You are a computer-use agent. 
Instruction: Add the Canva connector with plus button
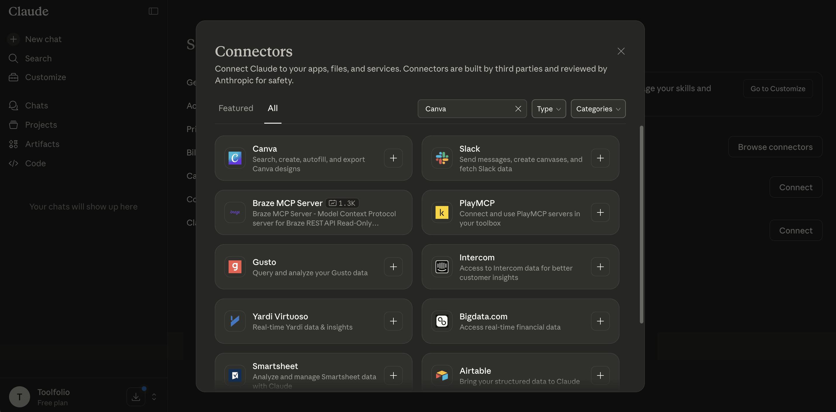tap(393, 158)
